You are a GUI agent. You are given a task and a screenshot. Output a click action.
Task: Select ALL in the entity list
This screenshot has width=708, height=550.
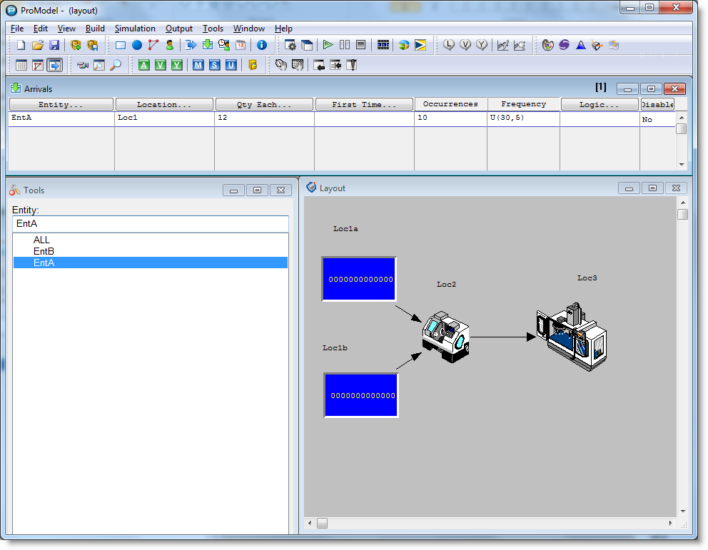(x=41, y=240)
